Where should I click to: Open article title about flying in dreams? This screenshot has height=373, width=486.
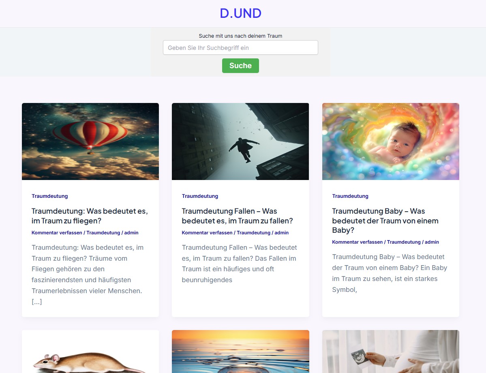(x=90, y=216)
